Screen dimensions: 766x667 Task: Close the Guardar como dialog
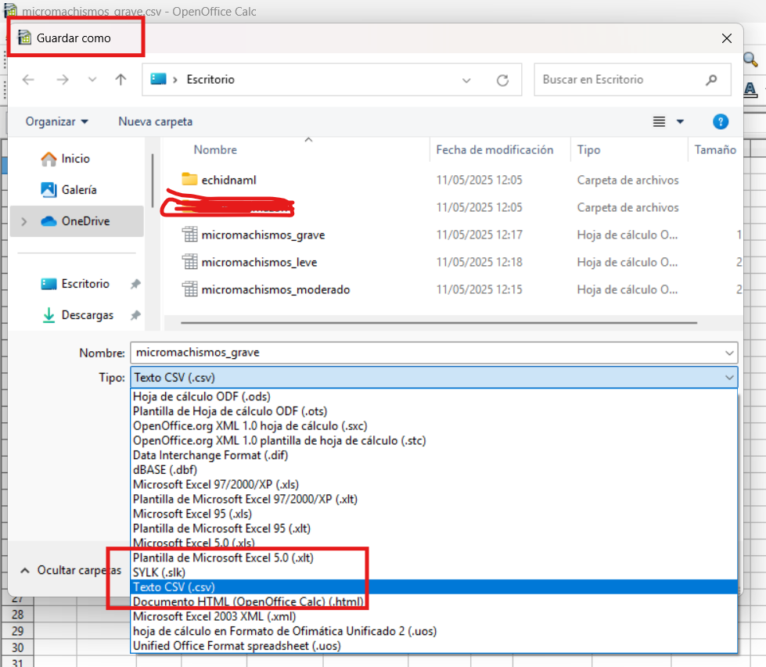(x=726, y=38)
